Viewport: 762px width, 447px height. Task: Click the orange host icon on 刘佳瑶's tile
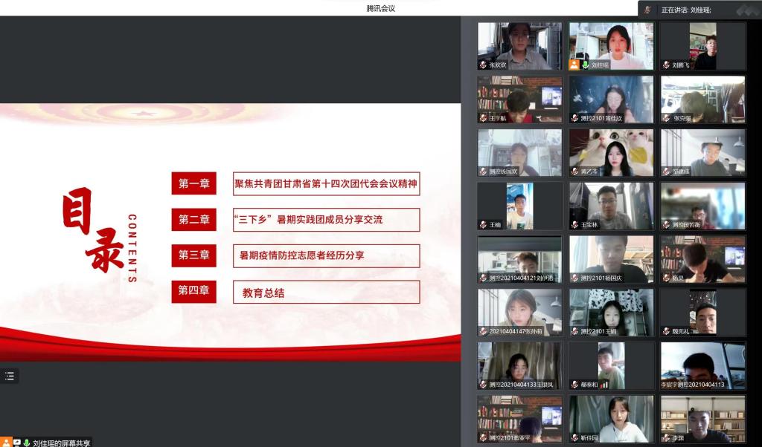[574, 65]
